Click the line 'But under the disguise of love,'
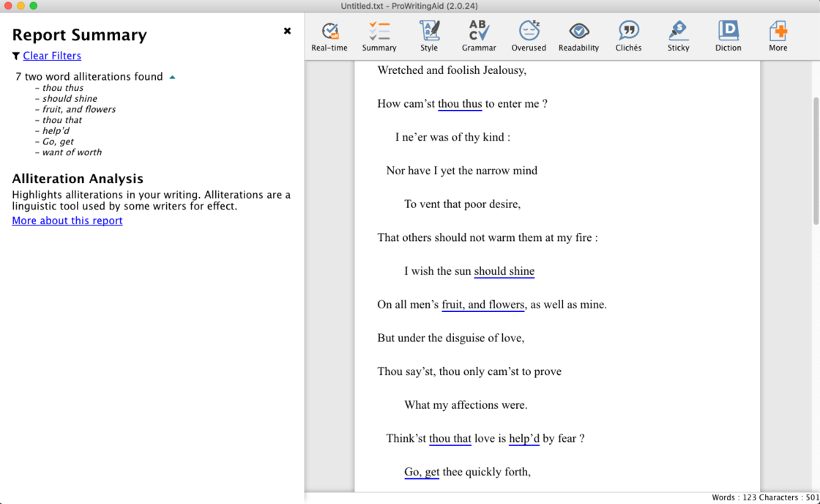This screenshot has width=820, height=504. coord(451,338)
